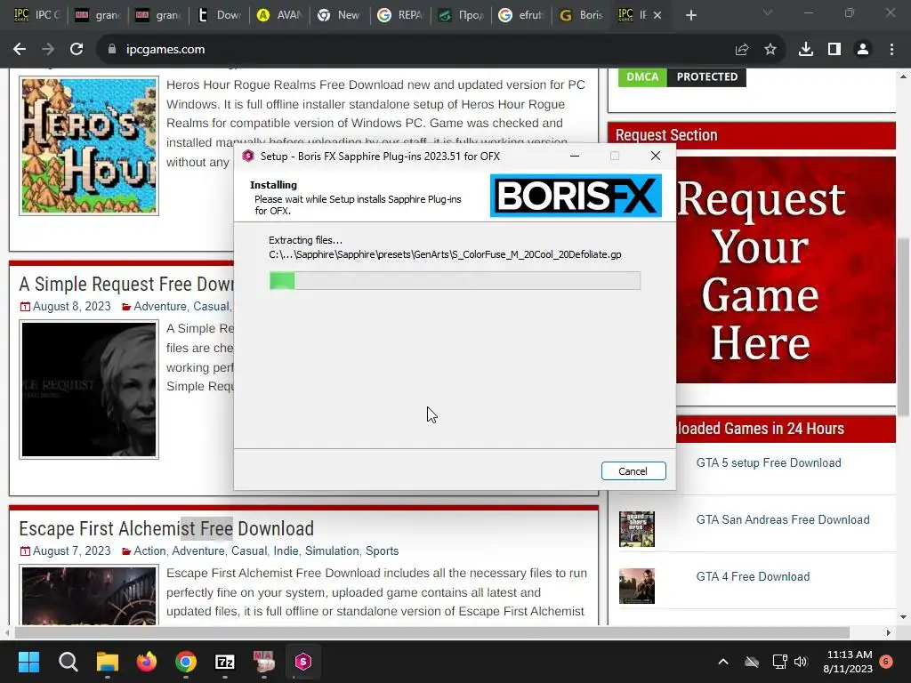Reload the ipcgames.com page
The height and width of the screenshot is (683, 911).
77,50
